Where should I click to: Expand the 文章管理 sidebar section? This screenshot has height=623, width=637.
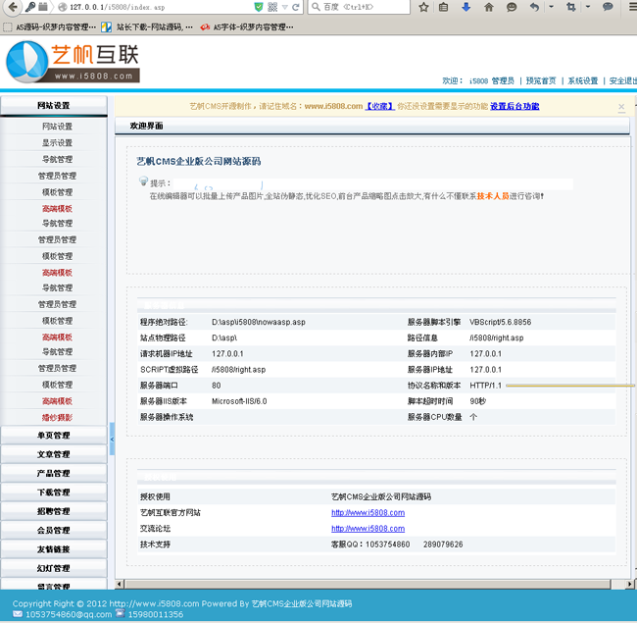tap(54, 454)
